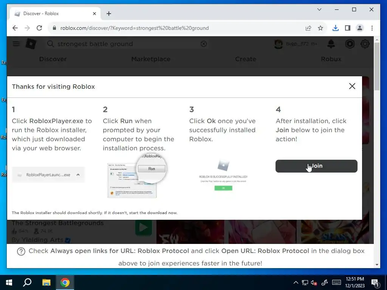Viewport: 387px width, 290px height.
Task: Click the vertical scrollbar thumb
Action: [x=377, y=66]
